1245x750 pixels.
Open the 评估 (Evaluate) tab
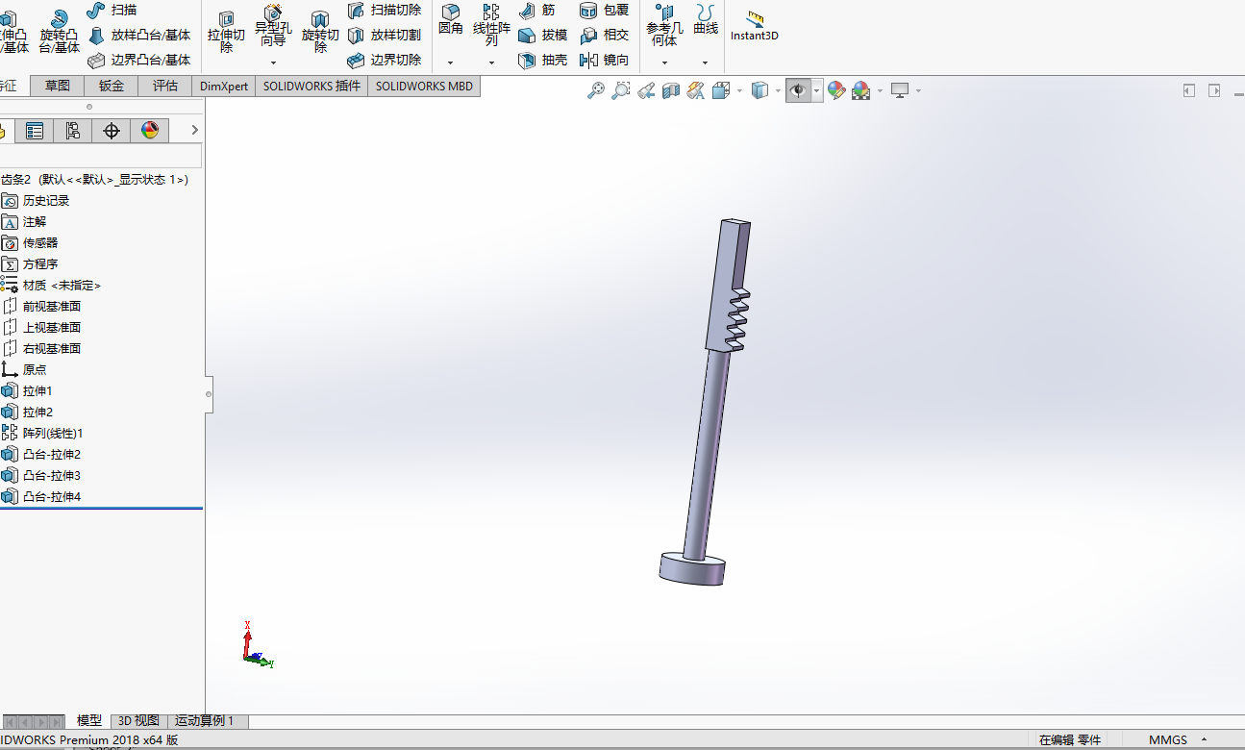(x=165, y=86)
